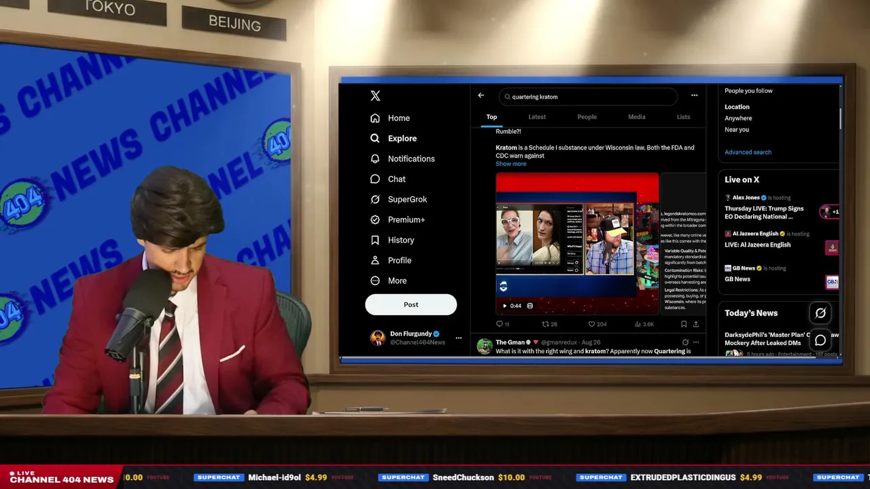Repost the Kratom video post
The width and height of the screenshot is (870, 489).
[545, 325]
